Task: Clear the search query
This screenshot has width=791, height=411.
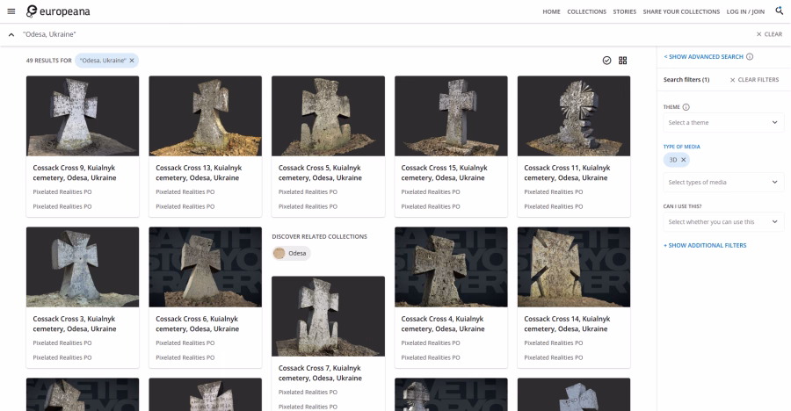Action: (x=769, y=34)
